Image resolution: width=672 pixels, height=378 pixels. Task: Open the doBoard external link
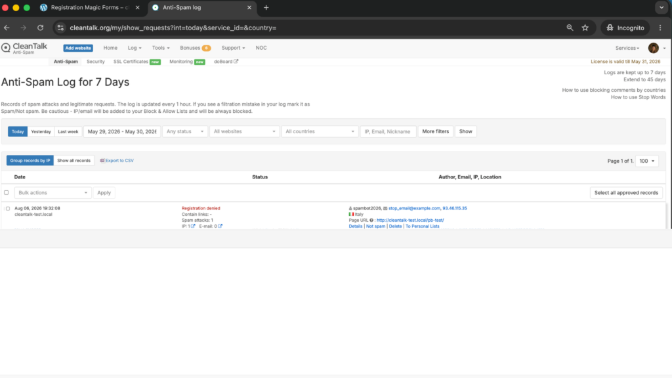226,62
